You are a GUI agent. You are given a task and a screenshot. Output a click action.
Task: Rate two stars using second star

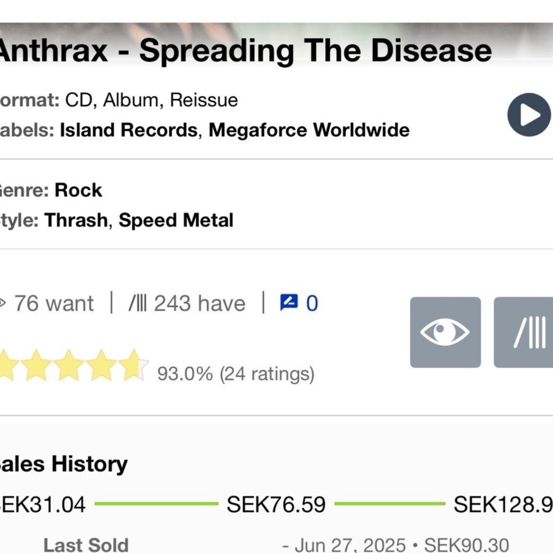(x=37, y=365)
